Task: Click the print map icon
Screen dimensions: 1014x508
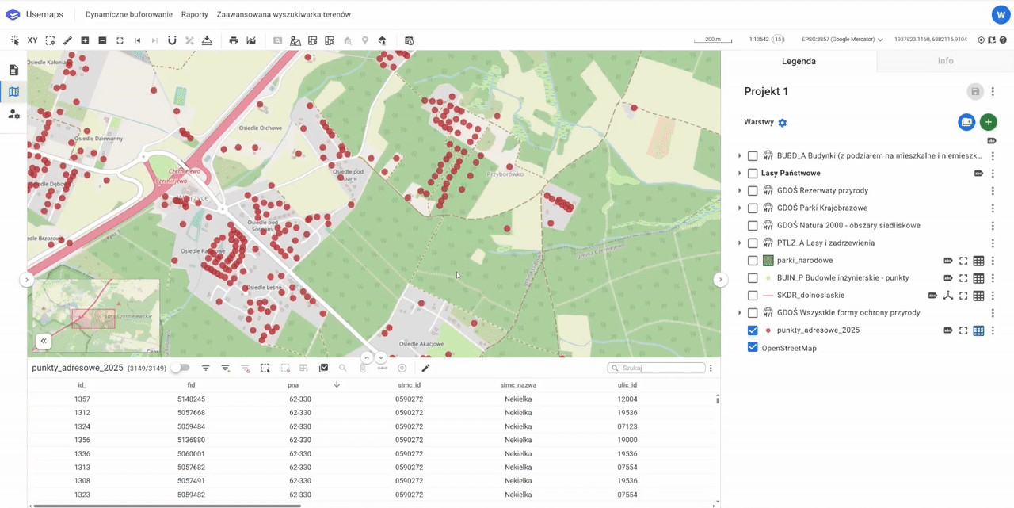Action: tap(234, 40)
